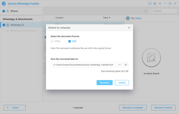Click the search magnifier icon

point(151,11)
